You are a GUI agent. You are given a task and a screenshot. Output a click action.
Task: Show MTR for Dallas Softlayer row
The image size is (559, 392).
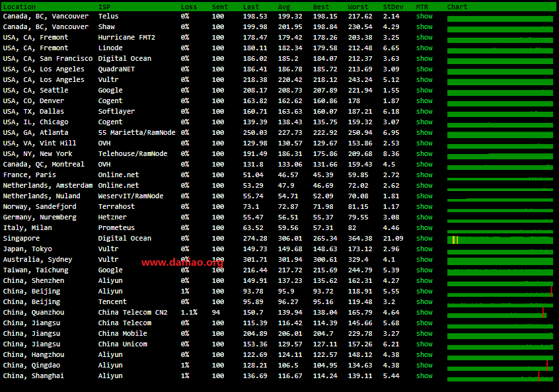(x=424, y=112)
